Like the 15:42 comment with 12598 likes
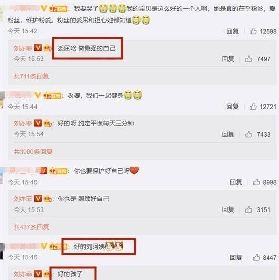 (x=253, y=31)
